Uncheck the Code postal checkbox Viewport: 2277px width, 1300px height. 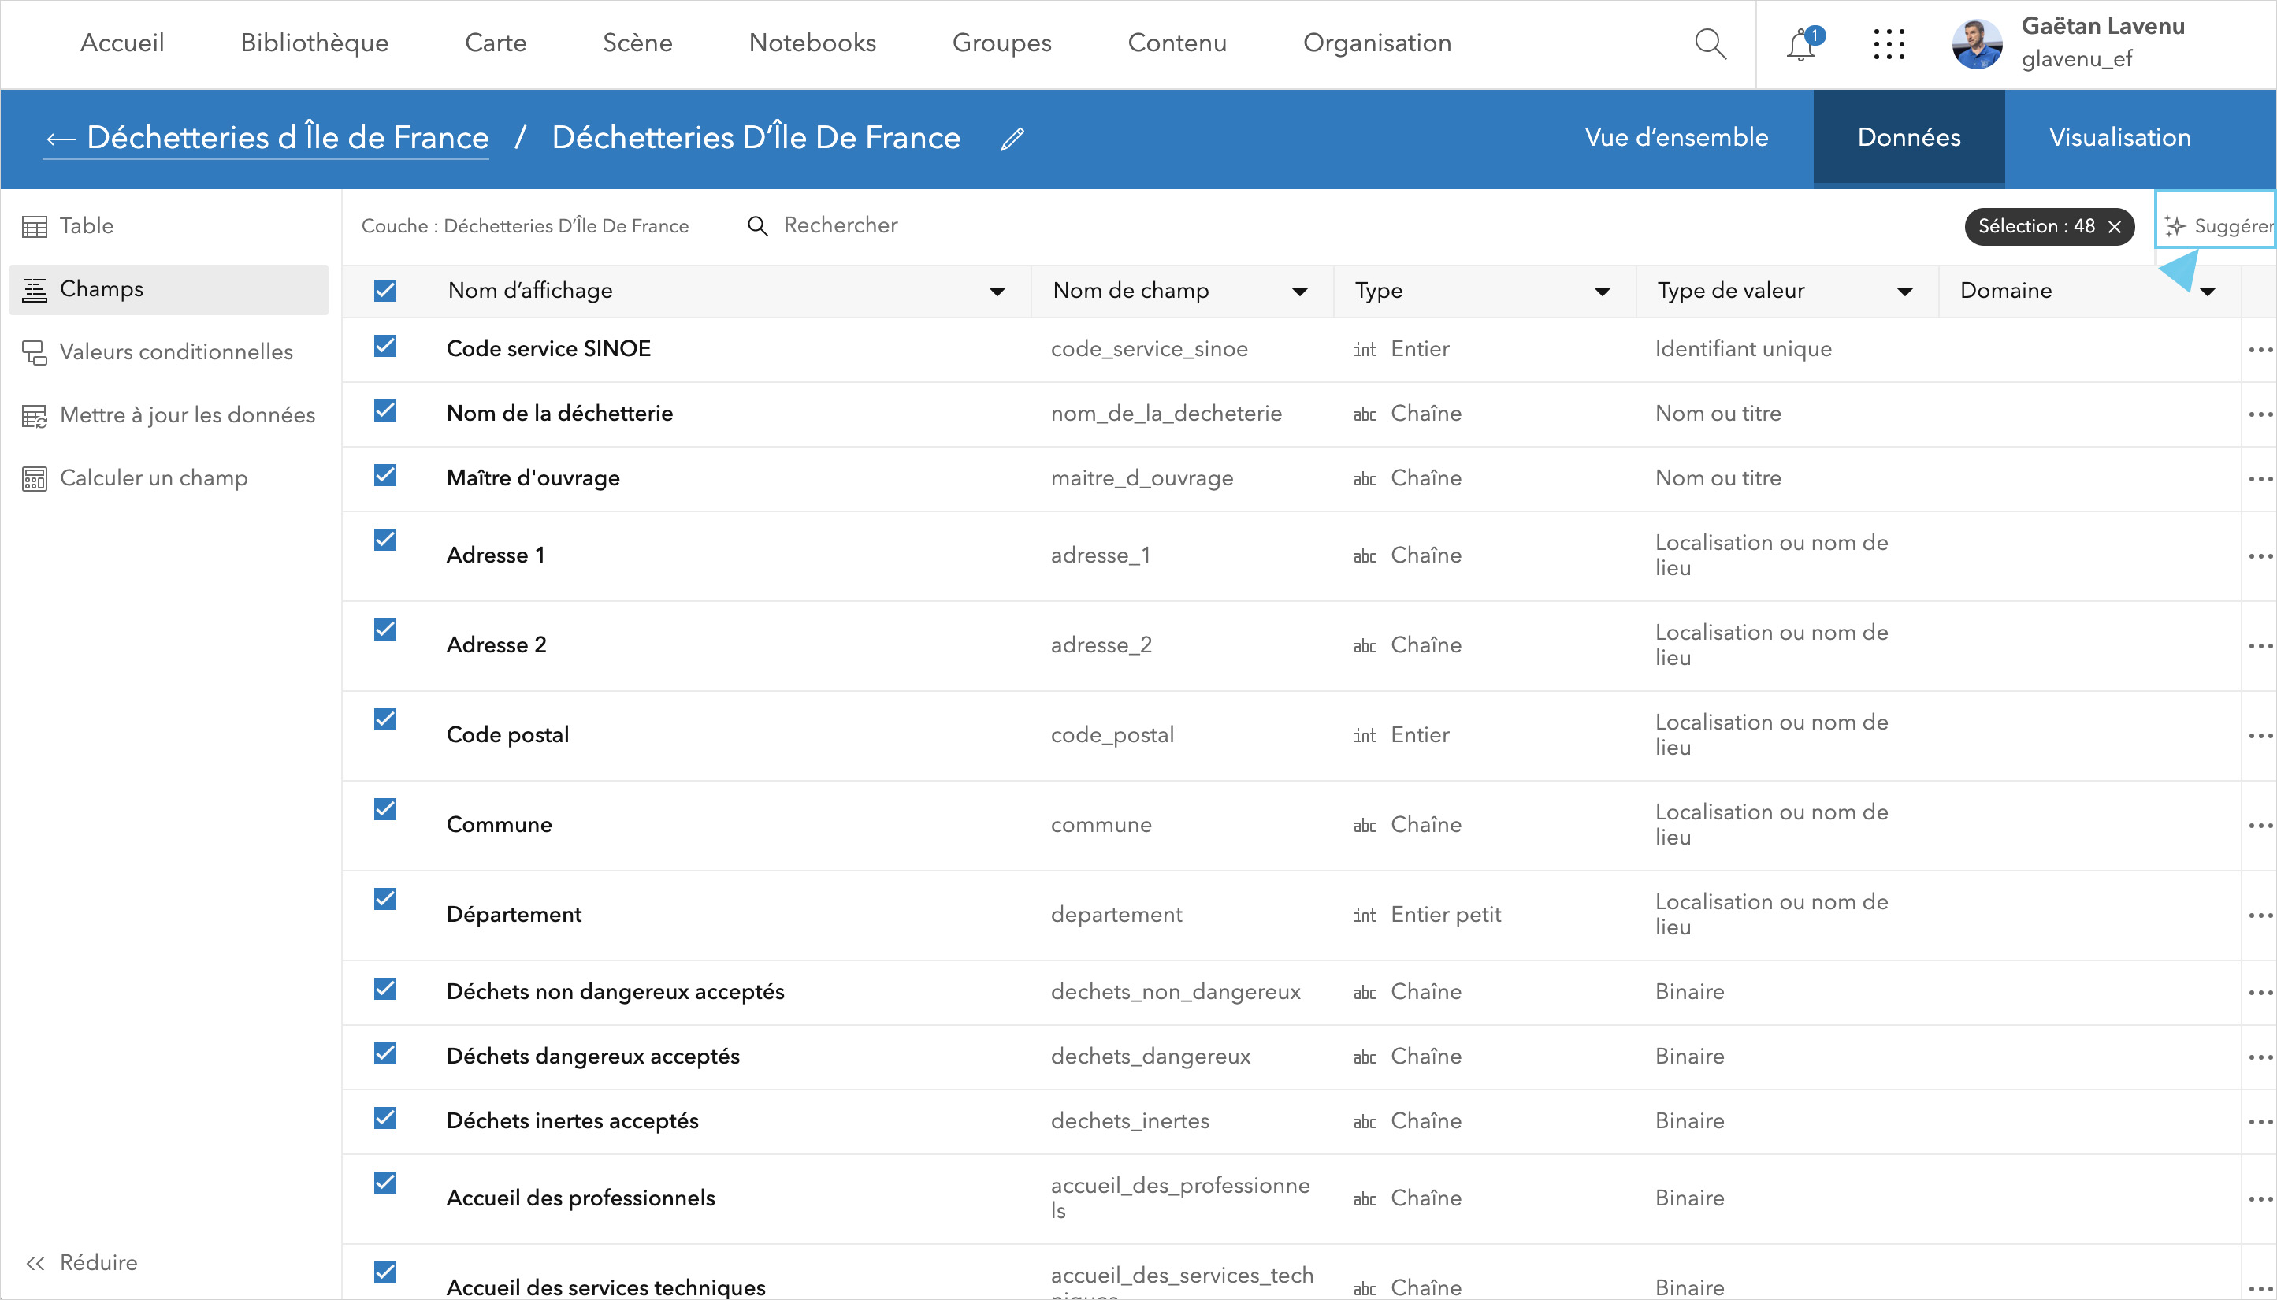pyautogui.click(x=384, y=719)
